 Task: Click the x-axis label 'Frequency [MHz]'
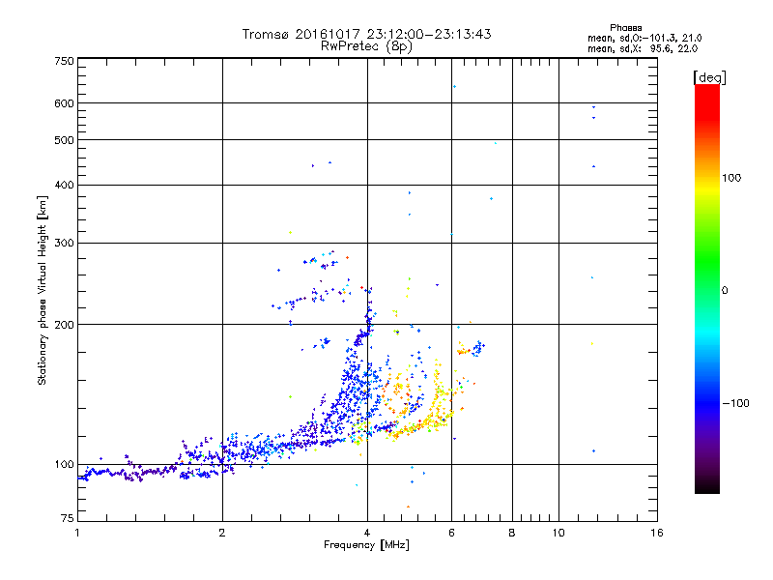[x=366, y=545]
